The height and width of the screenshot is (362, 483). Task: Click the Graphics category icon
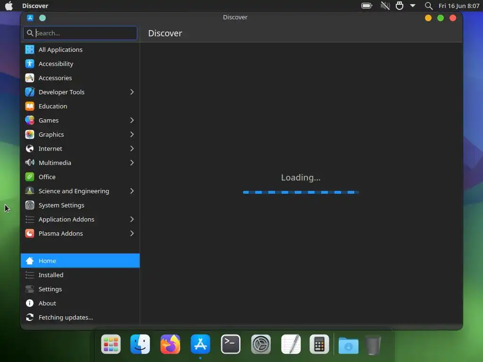click(30, 134)
